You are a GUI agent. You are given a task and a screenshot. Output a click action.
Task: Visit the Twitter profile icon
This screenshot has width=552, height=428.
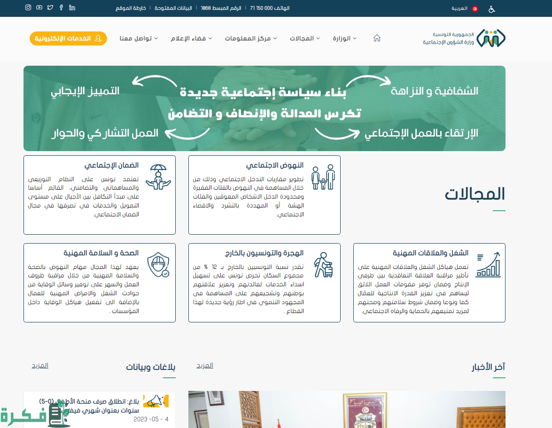pos(50,8)
